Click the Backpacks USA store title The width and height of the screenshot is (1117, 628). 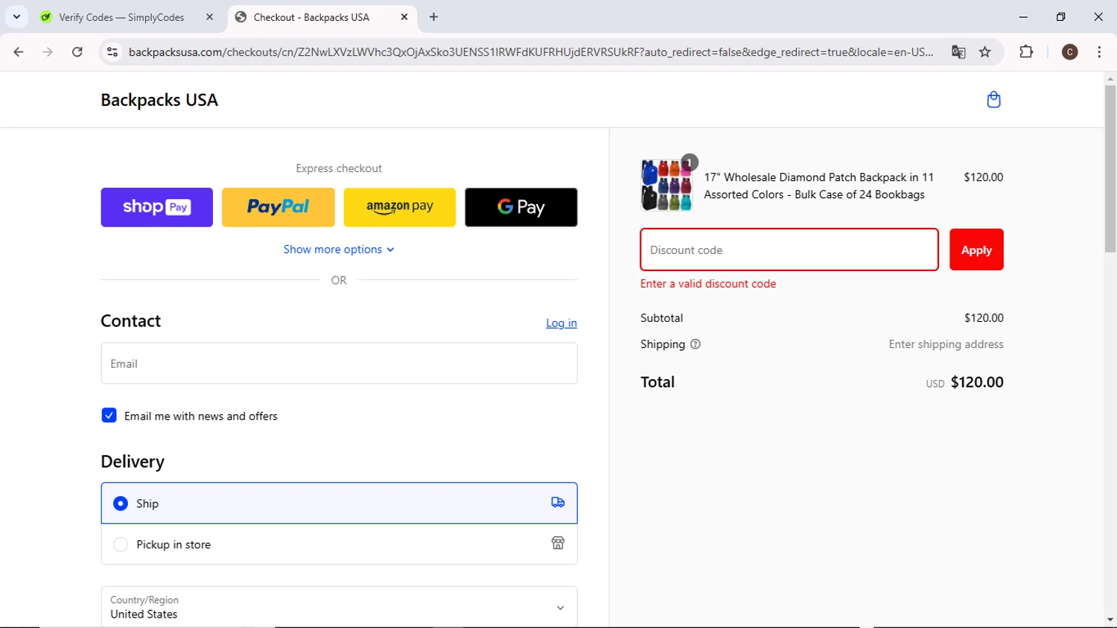tap(159, 100)
